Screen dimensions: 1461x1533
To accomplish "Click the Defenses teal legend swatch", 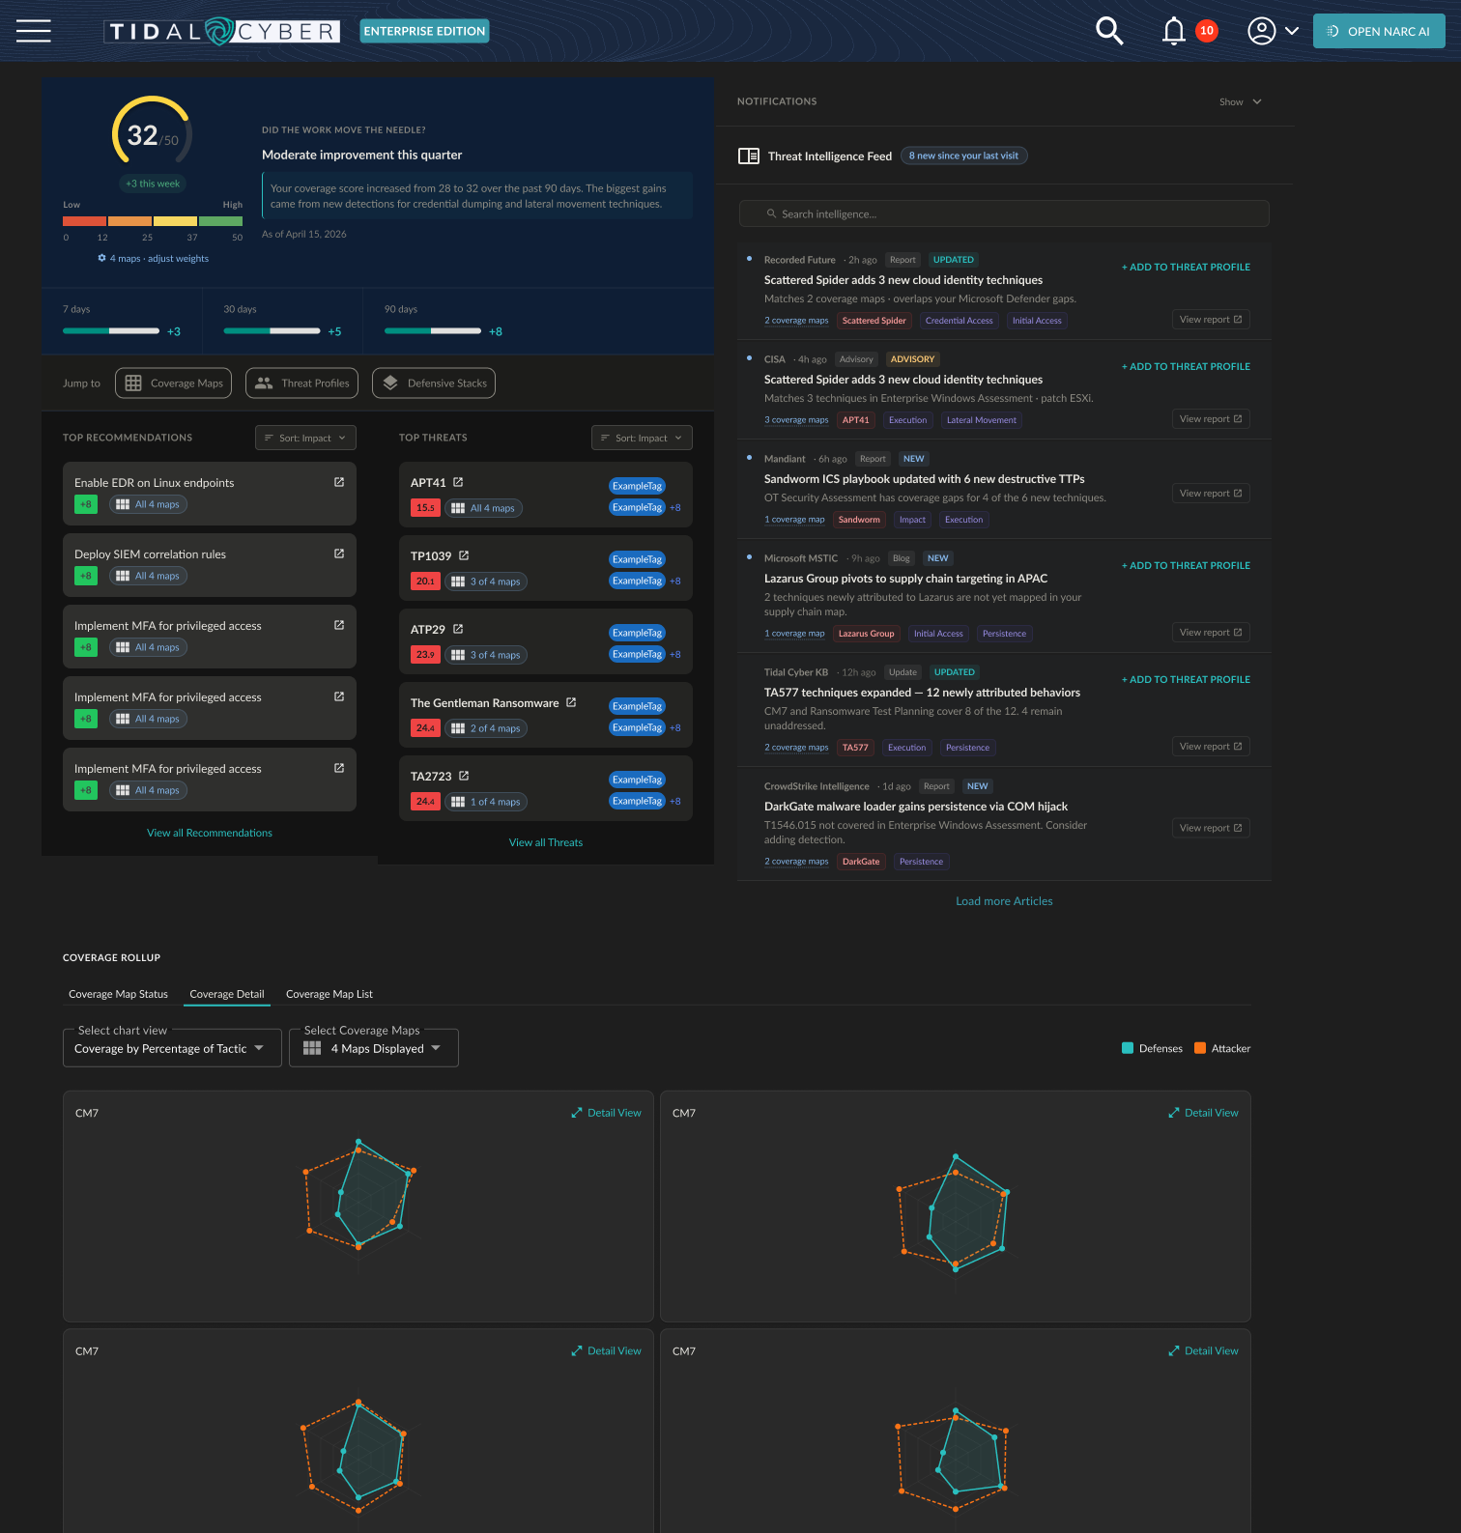I will pyautogui.click(x=1128, y=1048).
